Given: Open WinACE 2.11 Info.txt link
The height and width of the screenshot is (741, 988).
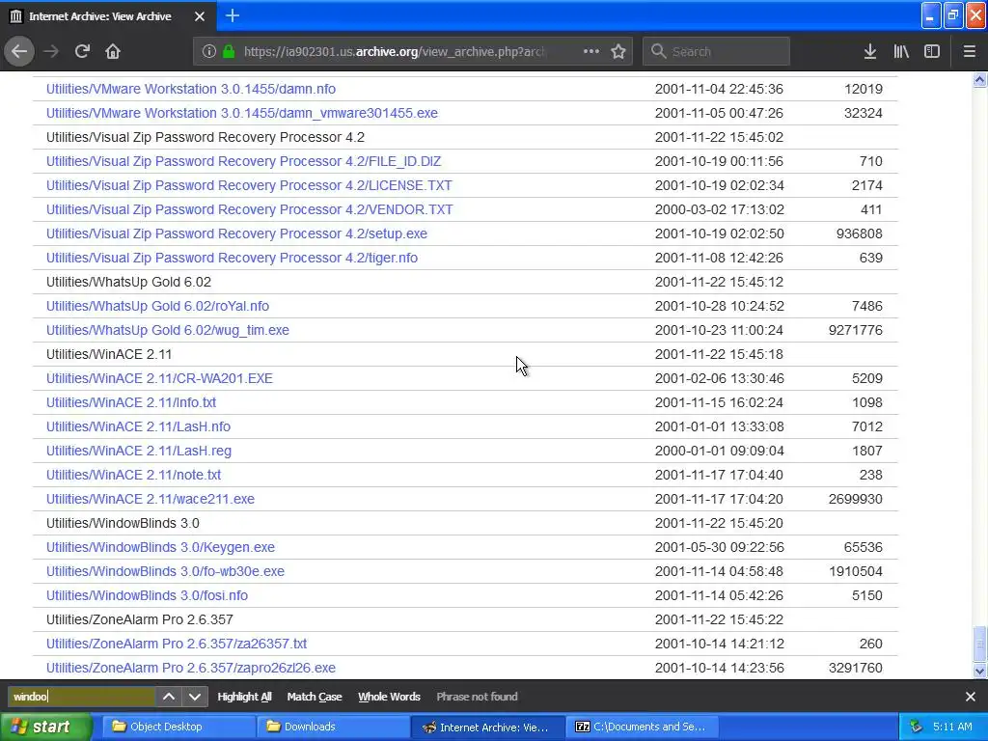Looking at the screenshot, I should tap(131, 402).
